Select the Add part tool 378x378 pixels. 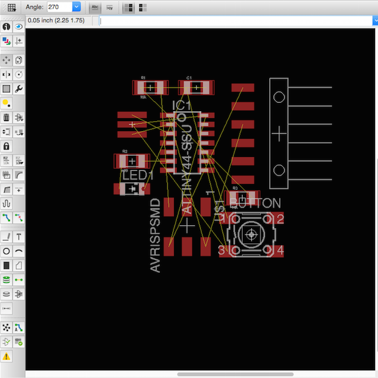[19, 118]
